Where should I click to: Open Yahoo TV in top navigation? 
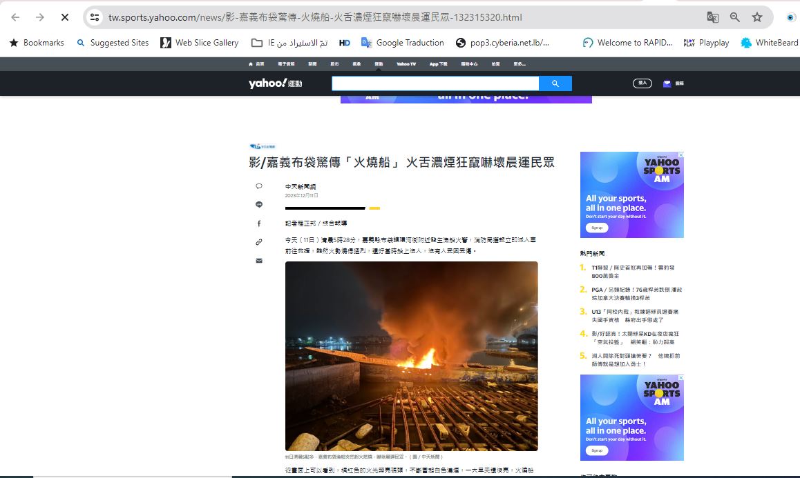(x=406, y=64)
